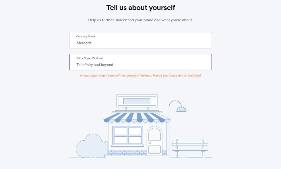Click the round door knob on shop door
The width and height of the screenshot is (281, 169).
click(x=150, y=143)
